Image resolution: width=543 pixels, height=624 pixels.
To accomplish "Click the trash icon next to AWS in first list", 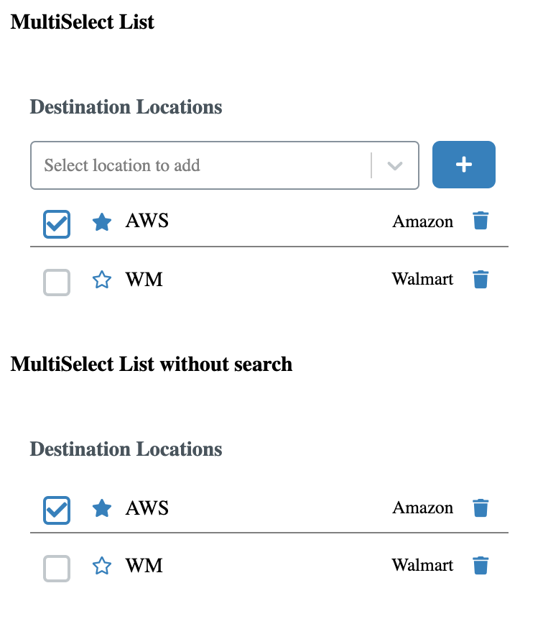I will (481, 221).
